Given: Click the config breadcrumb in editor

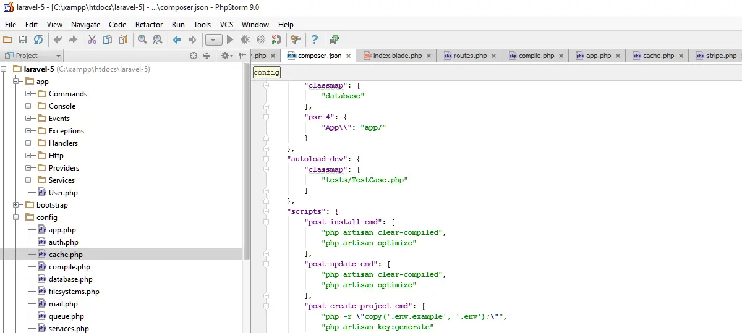Looking at the screenshot, I should click(267, 72).
